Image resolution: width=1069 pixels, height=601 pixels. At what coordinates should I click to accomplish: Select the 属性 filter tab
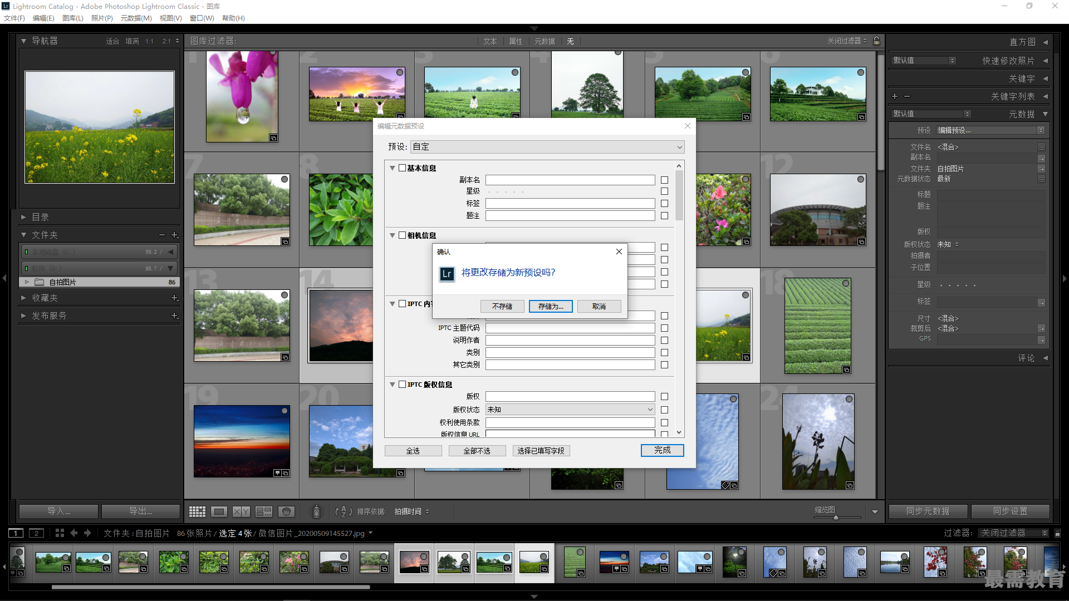point(516,41)
